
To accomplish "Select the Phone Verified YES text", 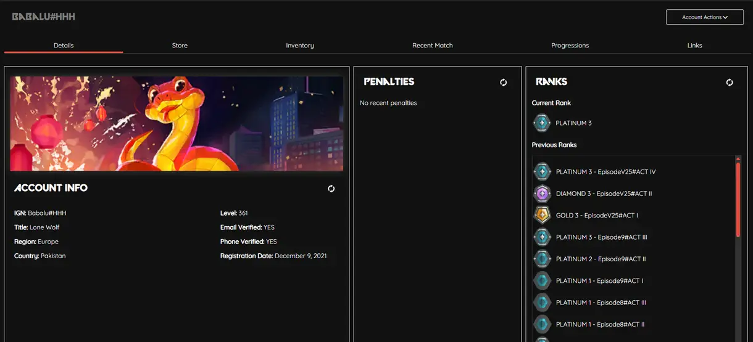I will pyautogui.click(x=249, y=242).
